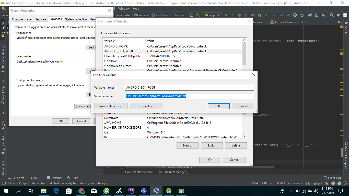Screen dimensions: 349x196
Task: Sync project with Gradle files icon
Action: point(310,15)
